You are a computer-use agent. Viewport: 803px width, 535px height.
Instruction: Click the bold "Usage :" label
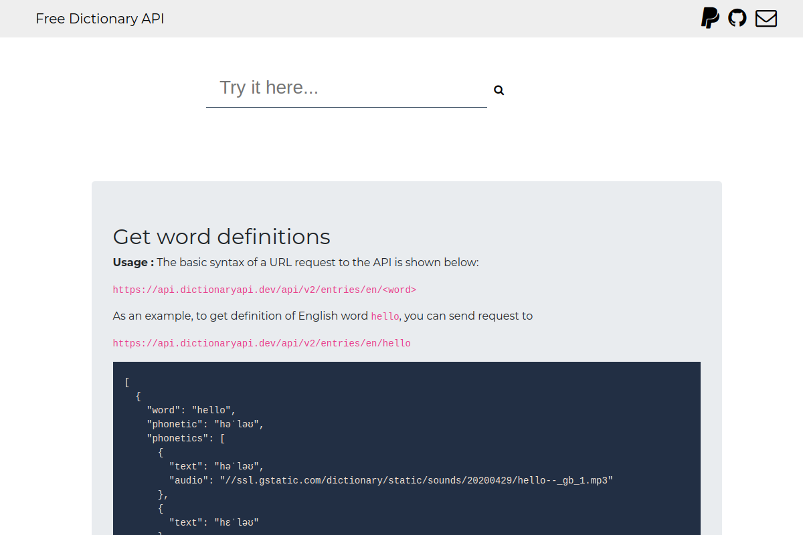tap(133, 262)
